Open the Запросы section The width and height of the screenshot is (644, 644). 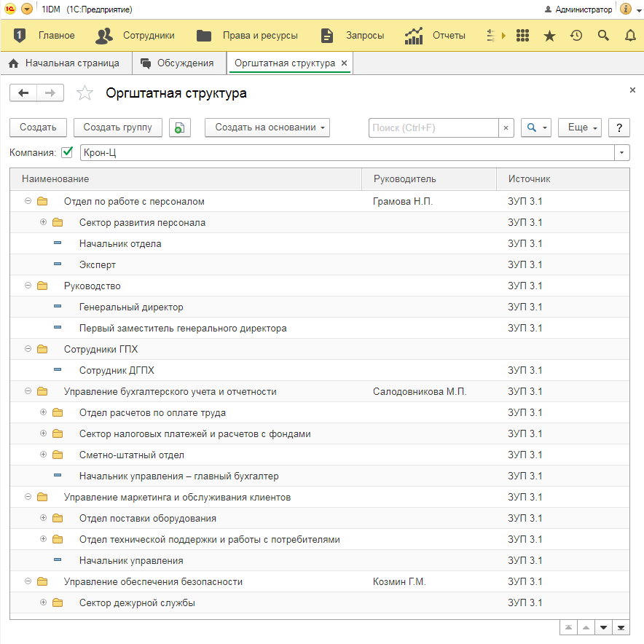click(x=353, y=35)
